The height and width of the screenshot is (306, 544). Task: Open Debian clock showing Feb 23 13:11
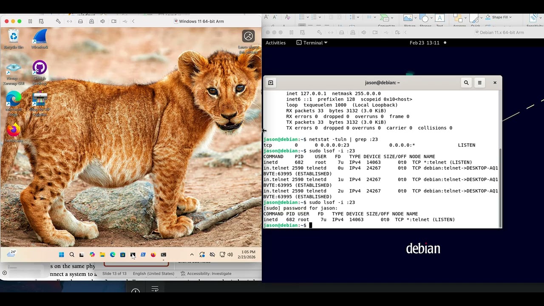click(x=424, y=42)
